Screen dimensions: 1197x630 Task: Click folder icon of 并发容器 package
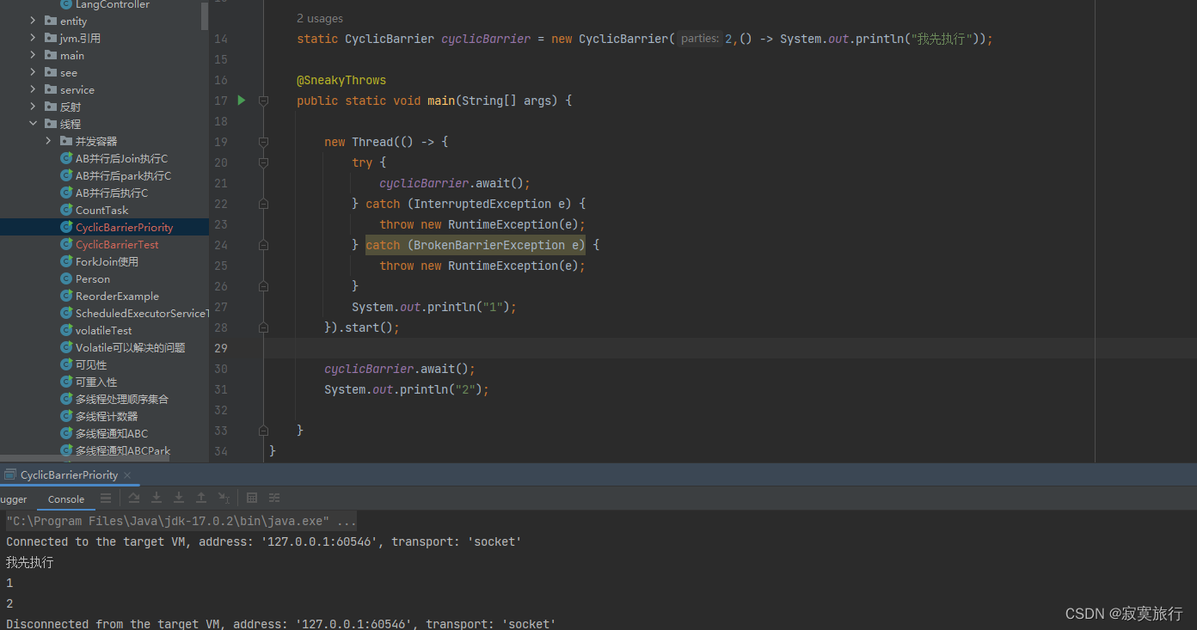(x=66, y=141)
